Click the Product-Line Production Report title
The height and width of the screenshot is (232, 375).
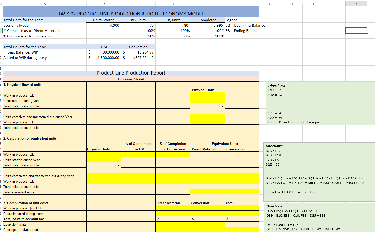[131, 73]
